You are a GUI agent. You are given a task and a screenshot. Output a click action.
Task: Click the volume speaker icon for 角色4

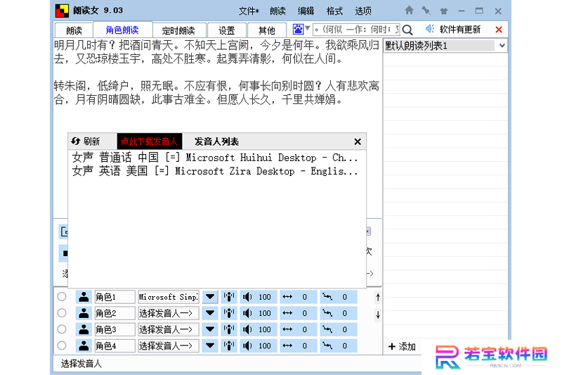(x=247, y=346)
